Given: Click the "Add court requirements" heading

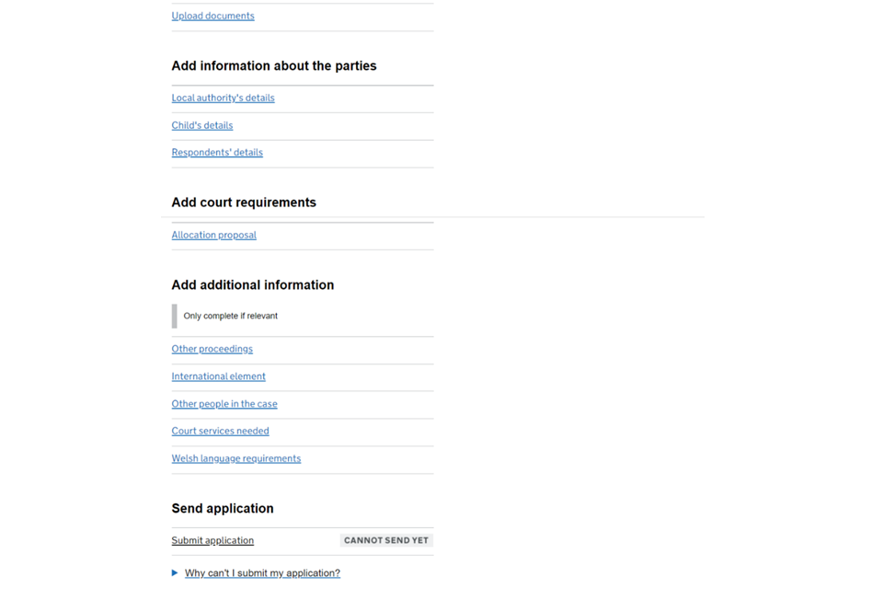Looking at the screenshot, I should coord(244,202).
